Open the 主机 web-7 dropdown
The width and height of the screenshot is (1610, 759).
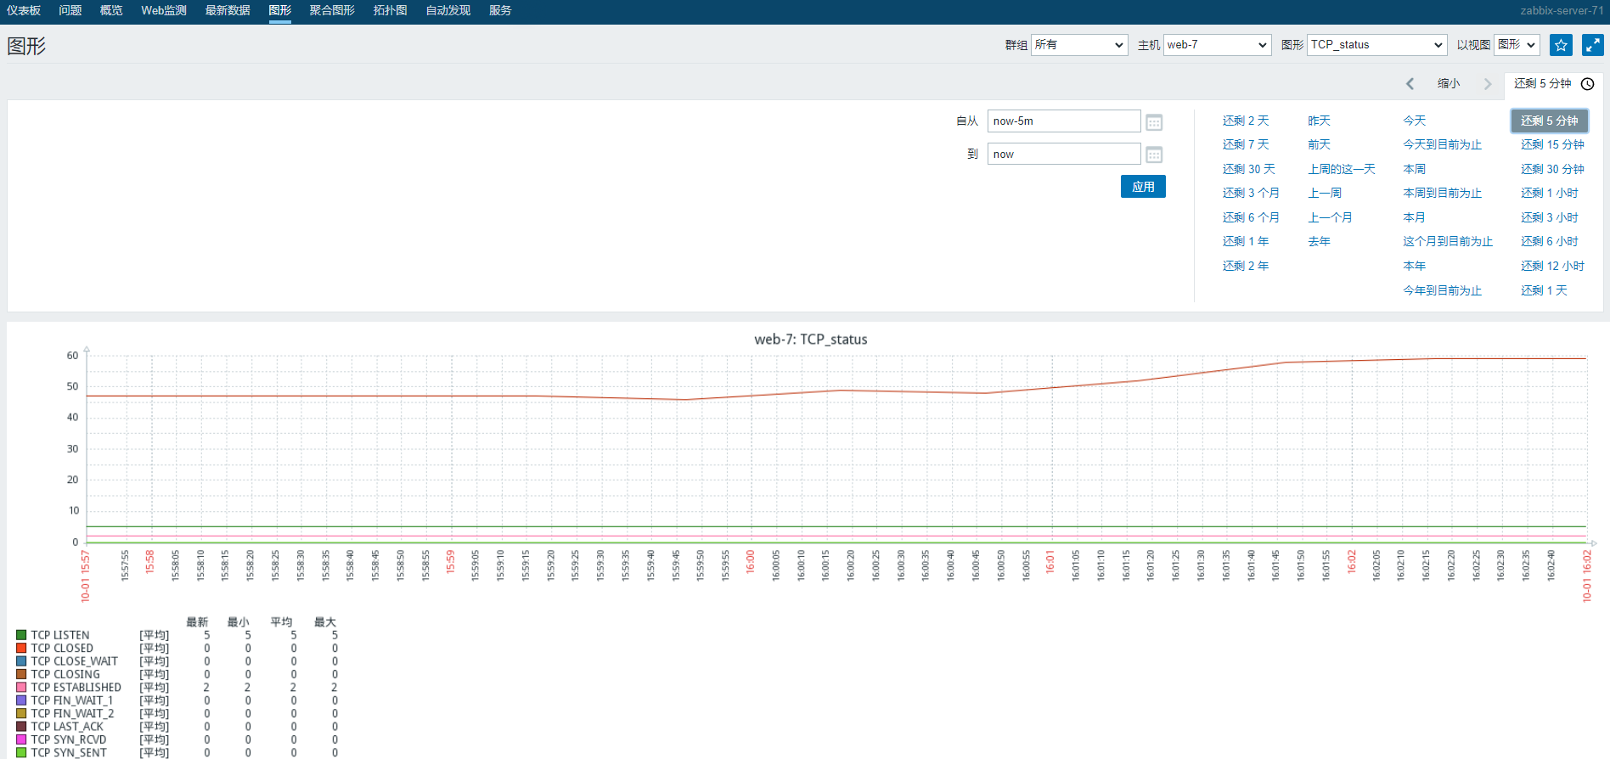point(1217,45)
